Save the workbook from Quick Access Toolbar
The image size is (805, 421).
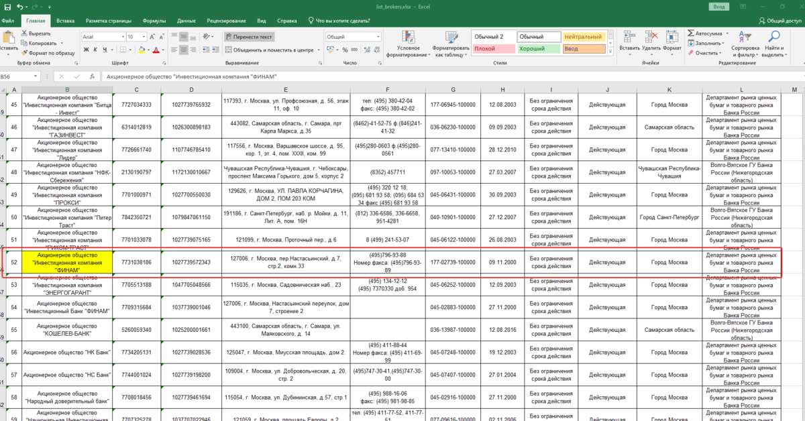pyautogui.click(x=6, y=6)
